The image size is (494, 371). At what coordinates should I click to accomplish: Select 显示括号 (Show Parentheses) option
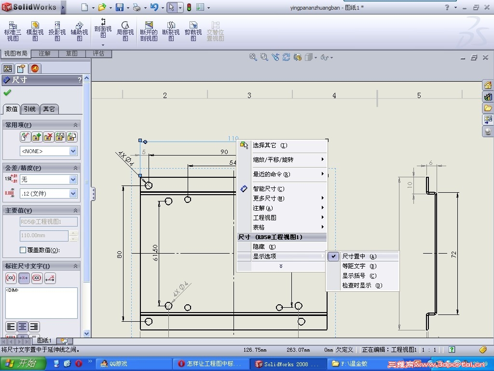(x=363, y=276)
